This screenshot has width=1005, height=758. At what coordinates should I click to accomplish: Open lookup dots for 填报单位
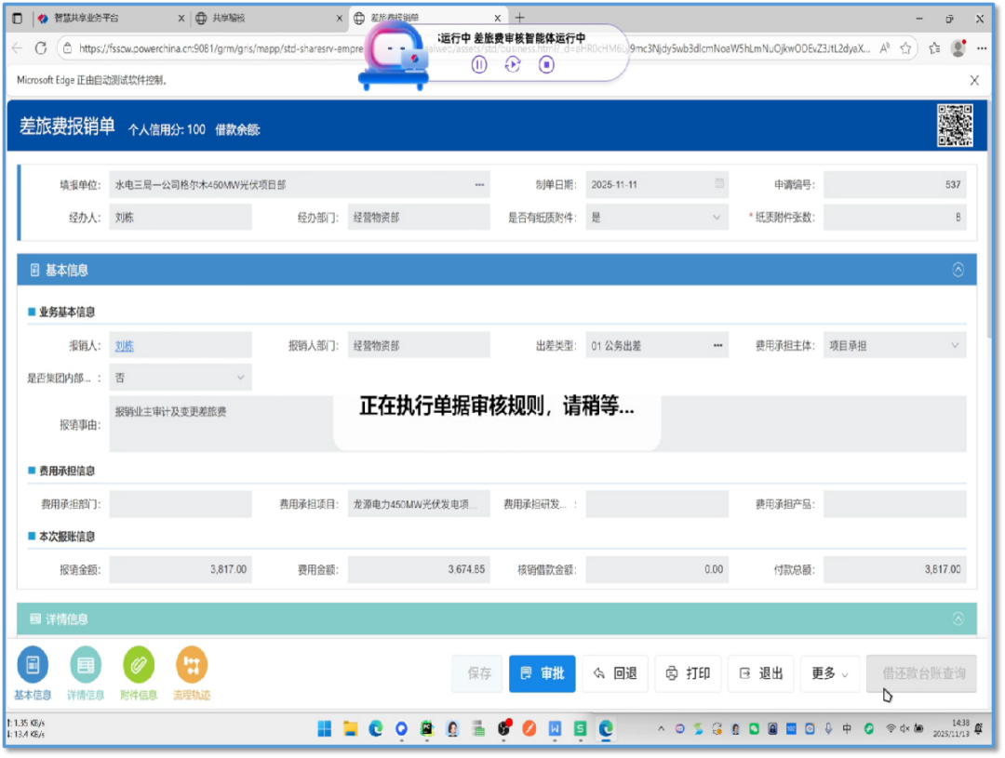(479, 184)
